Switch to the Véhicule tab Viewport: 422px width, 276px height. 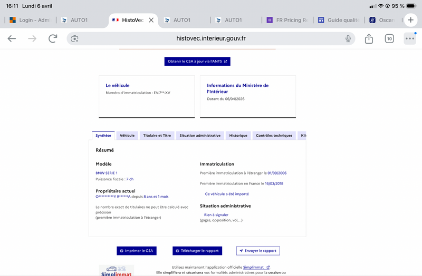127,135
